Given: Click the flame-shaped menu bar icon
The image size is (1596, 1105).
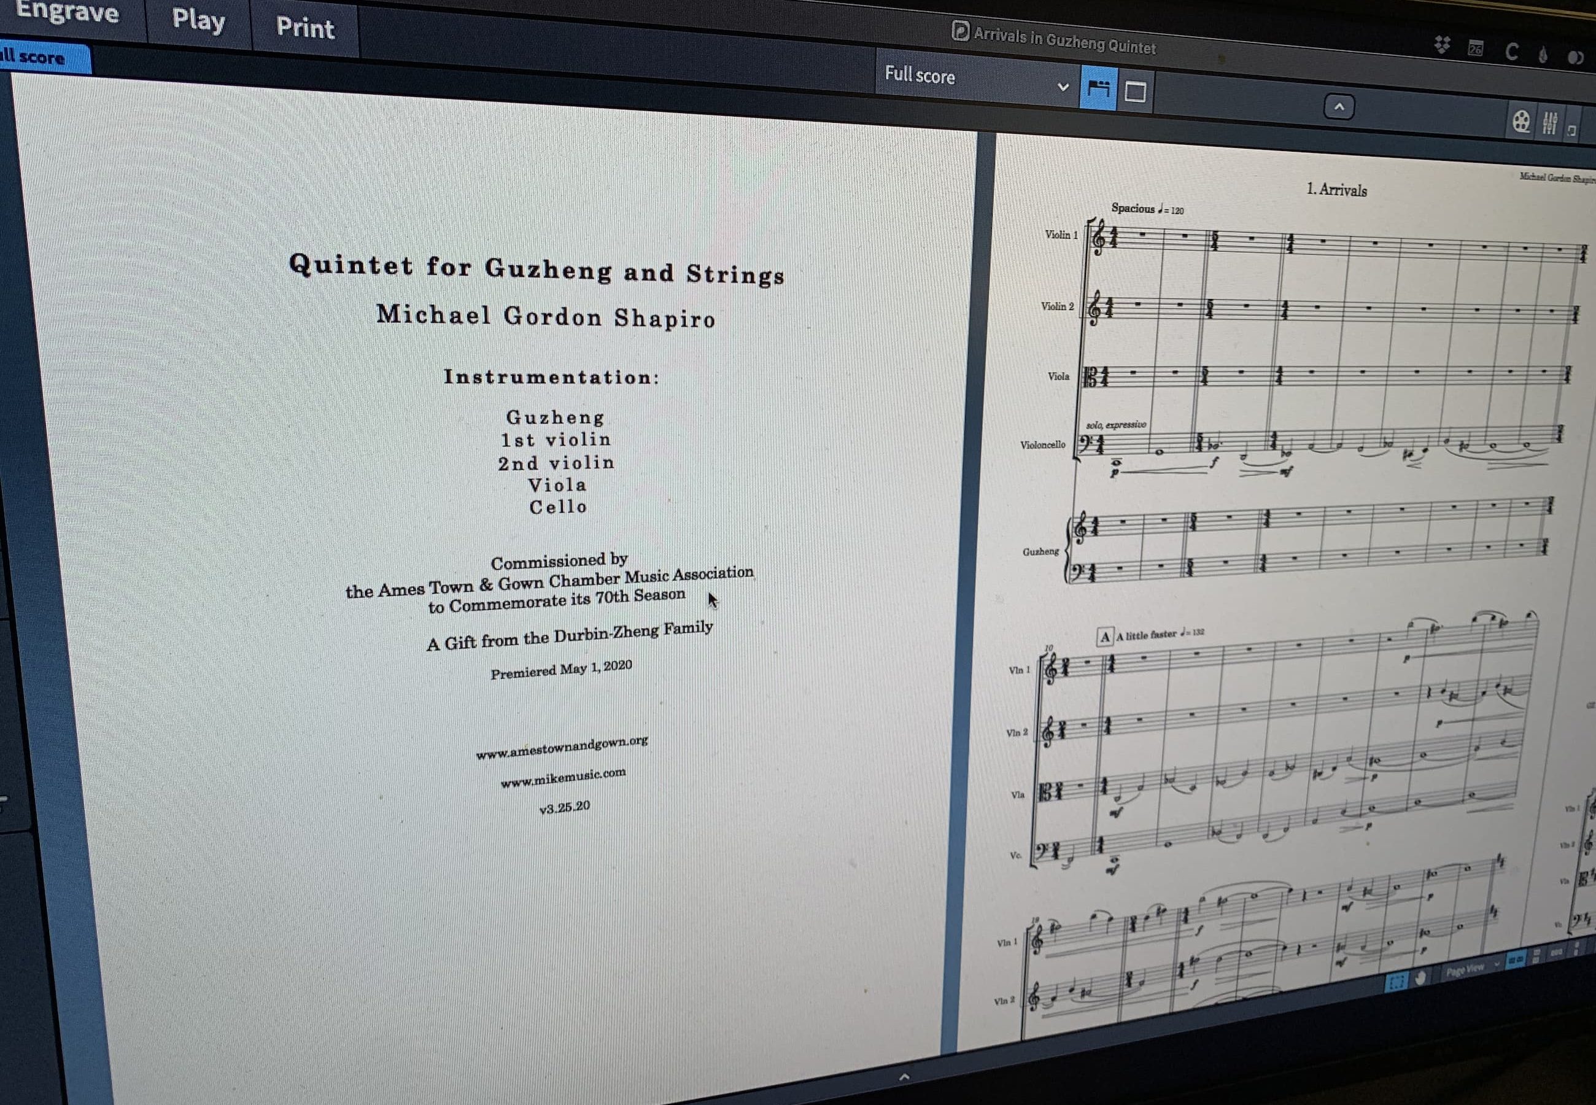Looking at the screenshot, I should coord(1543,55).
